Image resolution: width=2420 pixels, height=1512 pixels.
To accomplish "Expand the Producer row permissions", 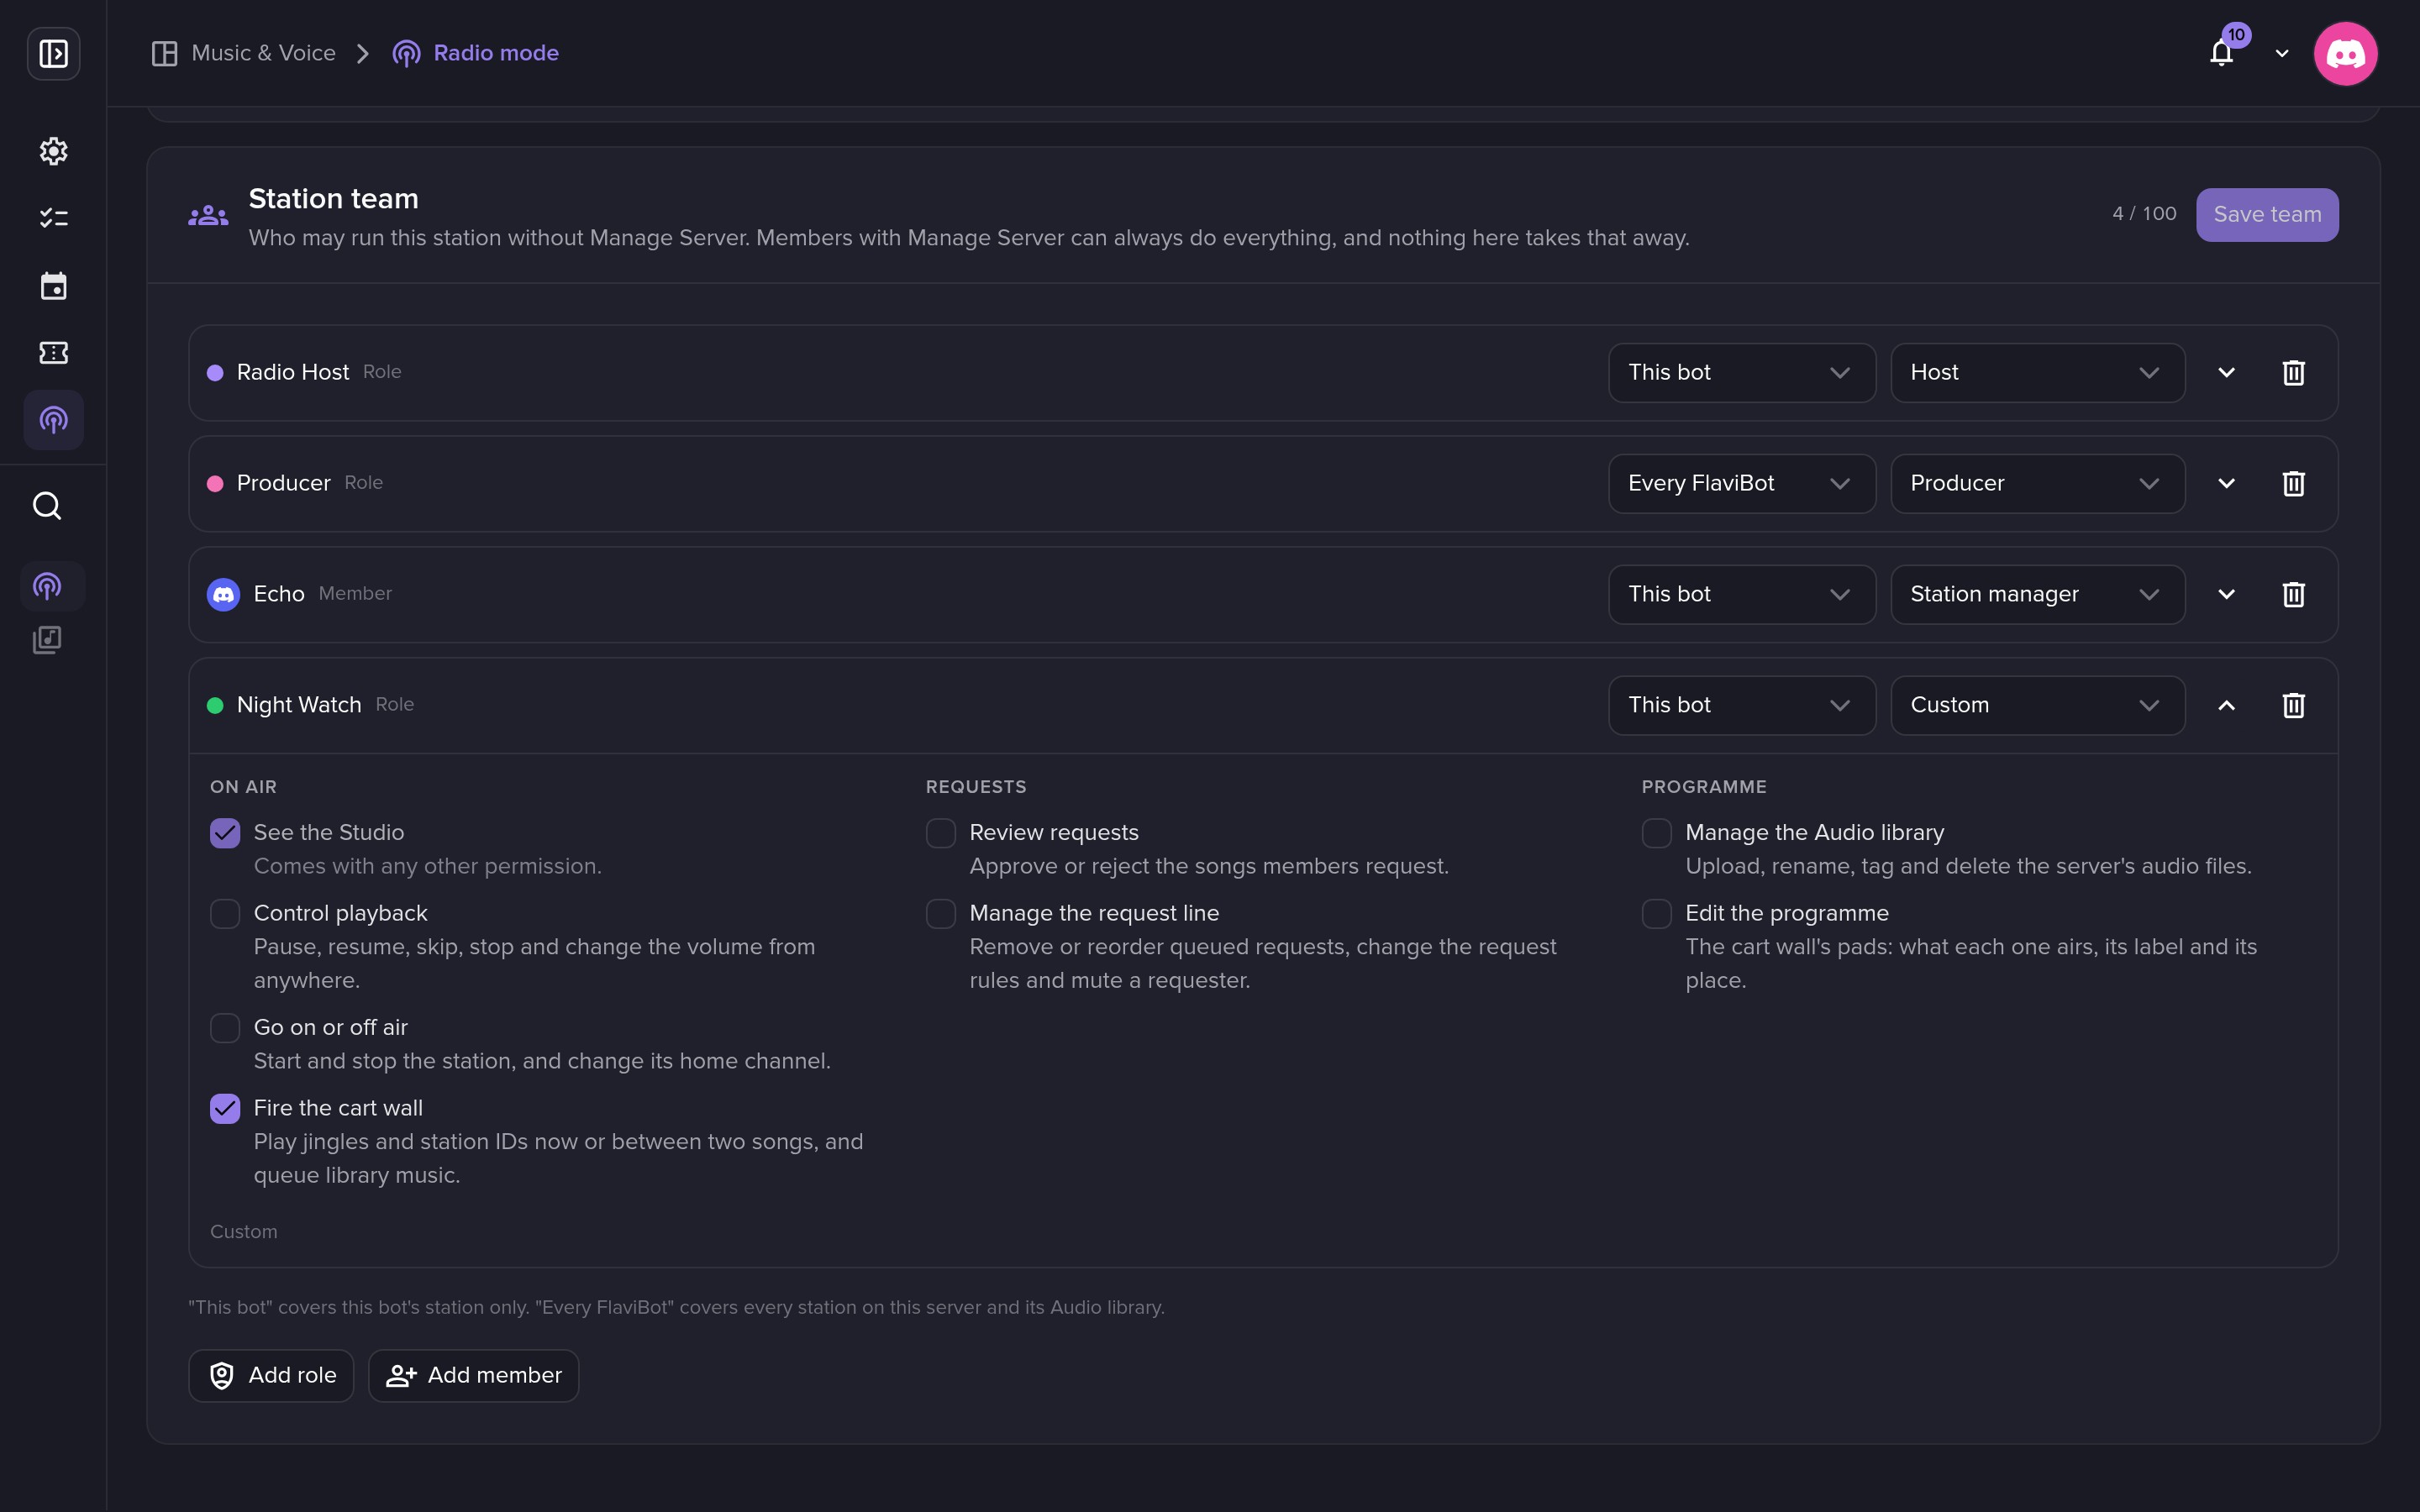I will click(x=2226, y=484).
